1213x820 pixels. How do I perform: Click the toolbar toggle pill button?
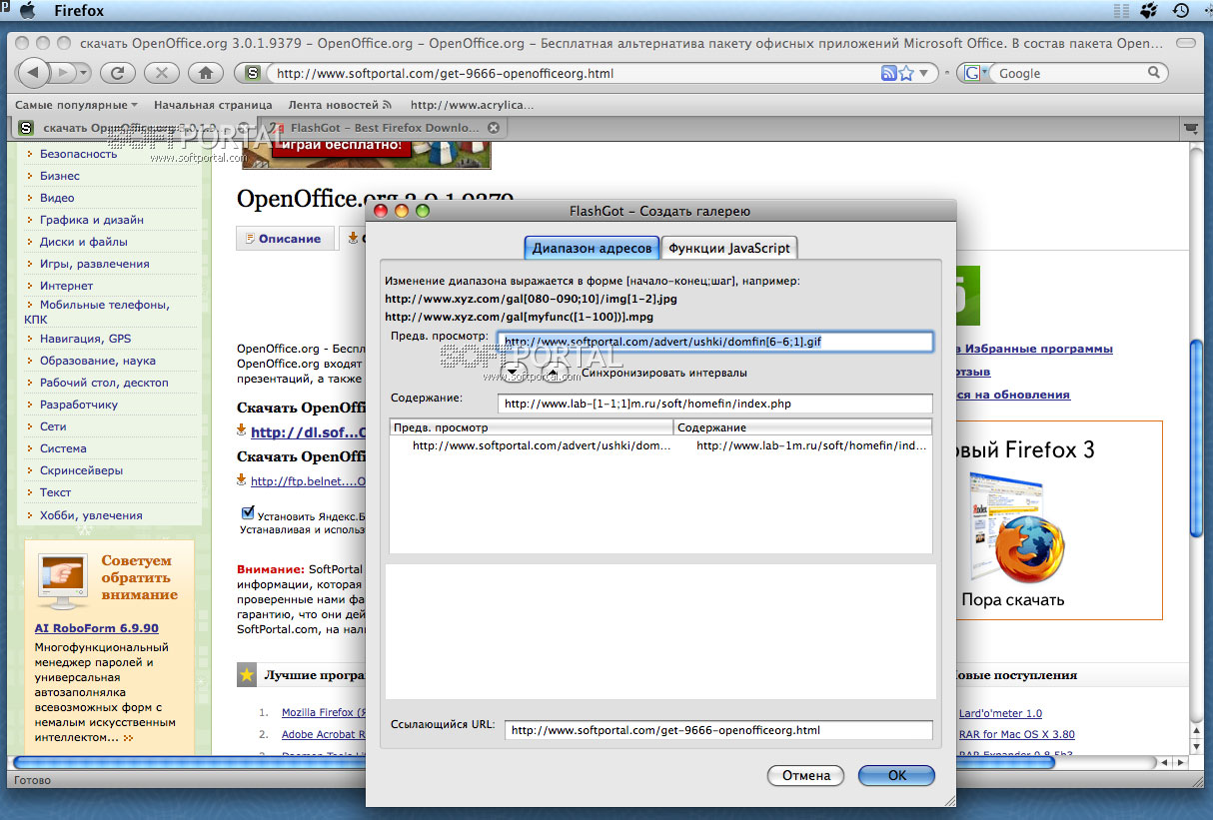click(1187, 44)
